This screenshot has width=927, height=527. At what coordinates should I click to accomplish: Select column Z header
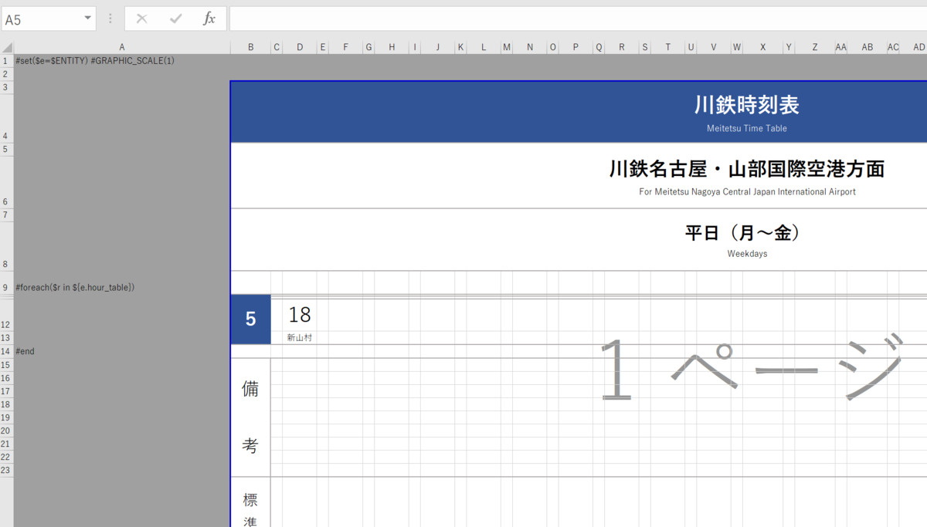[x=814, y=47]
